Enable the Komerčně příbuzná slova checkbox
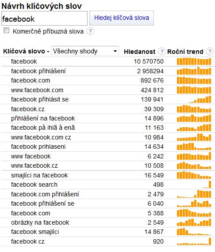215x252 pixels. [x=7, y=30]
